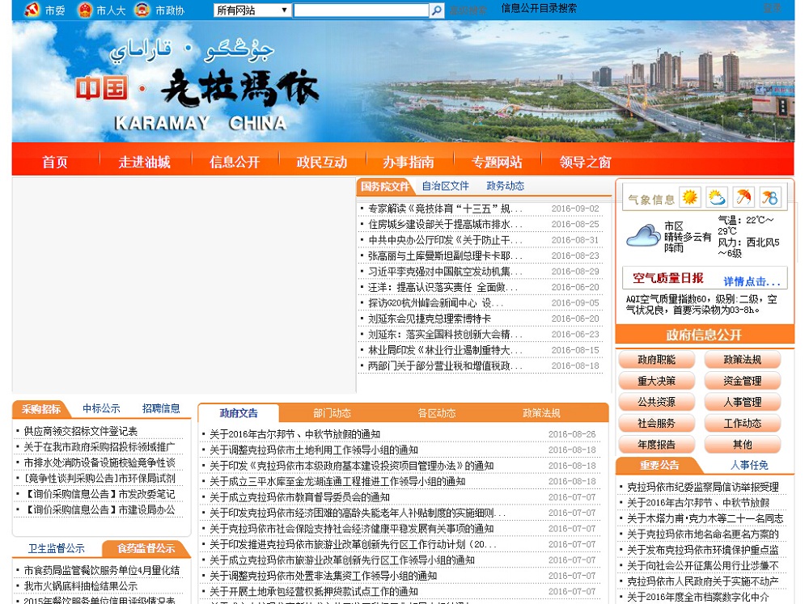
Task: Open 供应商领交招标文件登记表 link
Action: (x=80, y=431)
